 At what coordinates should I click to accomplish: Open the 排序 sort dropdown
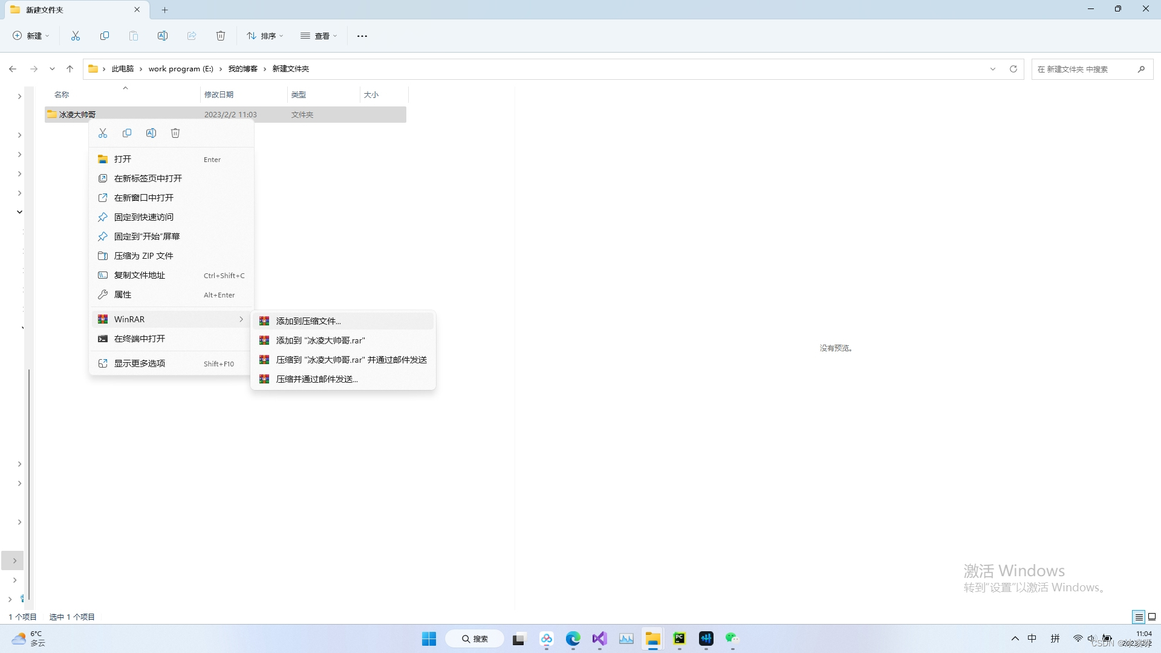[265, 36]
